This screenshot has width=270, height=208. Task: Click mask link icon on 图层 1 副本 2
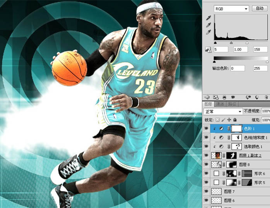(224, 156)
